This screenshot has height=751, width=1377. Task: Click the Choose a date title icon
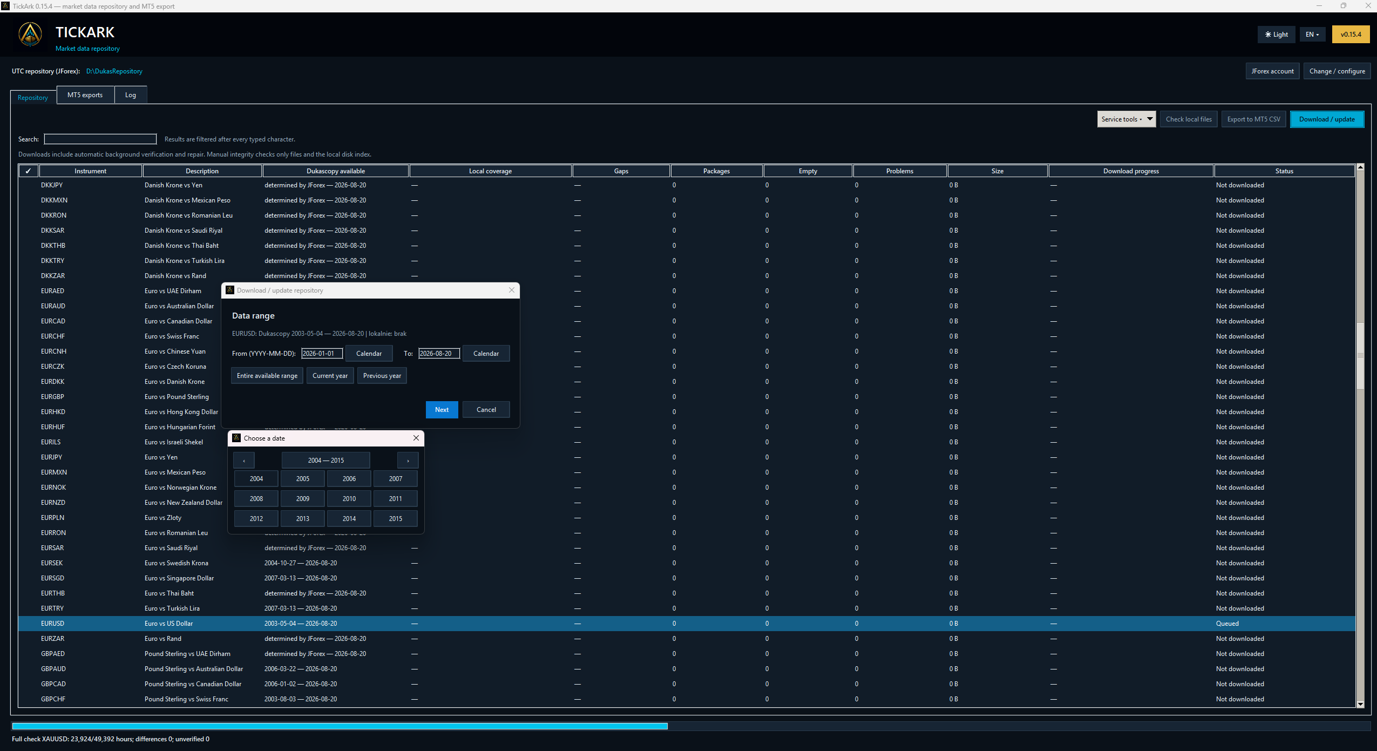[236, 438]
